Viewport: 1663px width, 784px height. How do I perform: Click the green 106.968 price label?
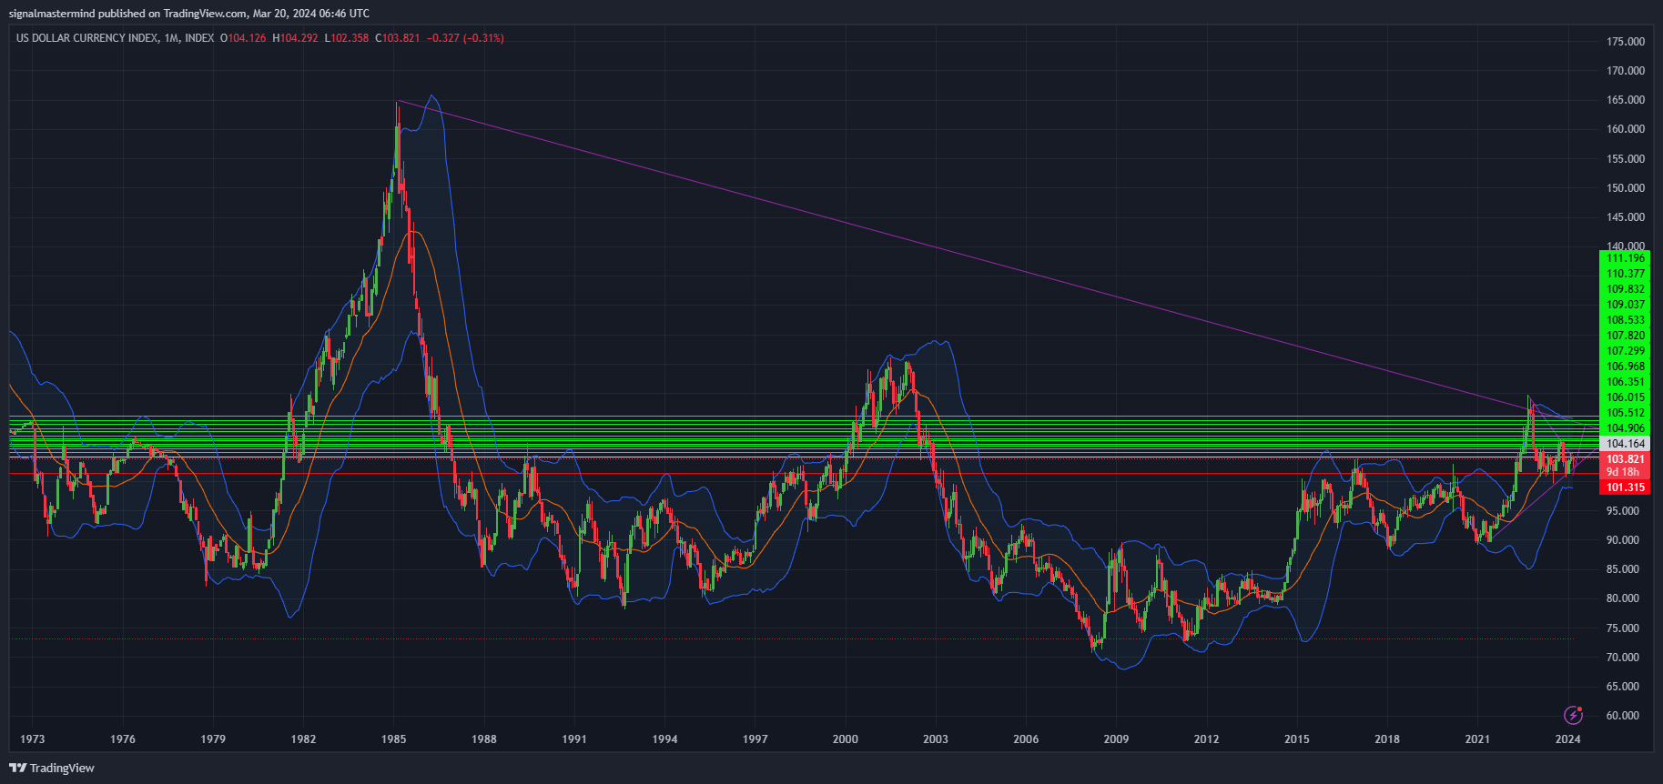click(1625, 367)
